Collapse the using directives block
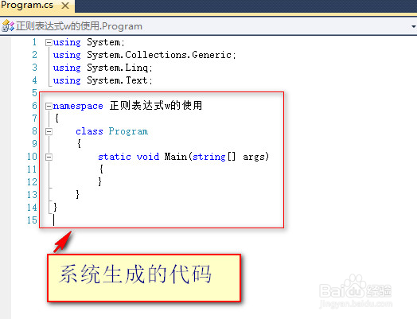This screenshot has width=417, height=319. (x=49, y=42)
